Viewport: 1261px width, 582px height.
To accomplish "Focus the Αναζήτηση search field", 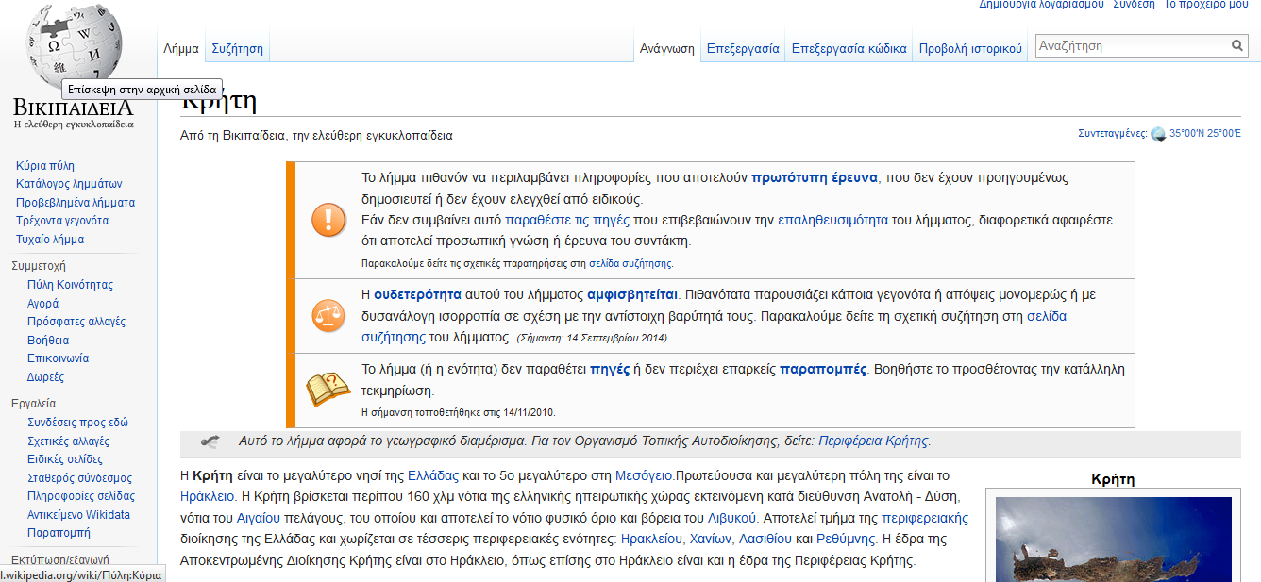I will pyautogui.click(x=1132, y=46).
